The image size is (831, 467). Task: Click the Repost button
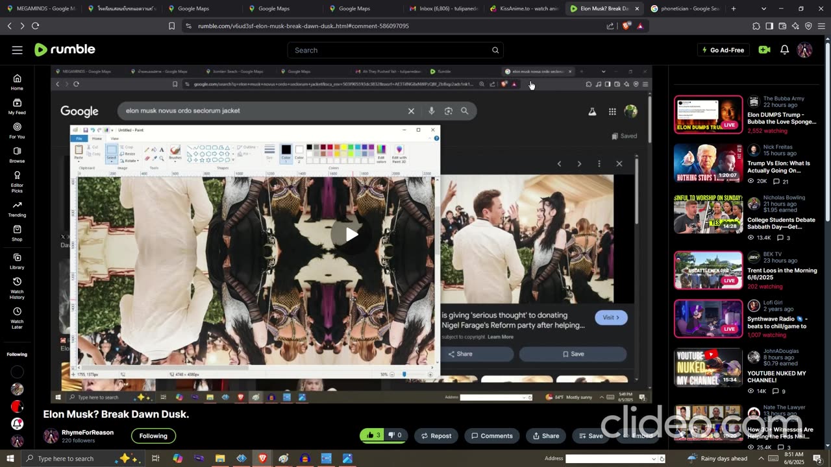click(x=436, y=436)
